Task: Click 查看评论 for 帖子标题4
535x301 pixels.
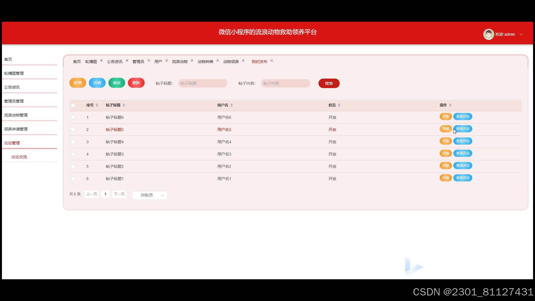Action: tap(463, 141)
